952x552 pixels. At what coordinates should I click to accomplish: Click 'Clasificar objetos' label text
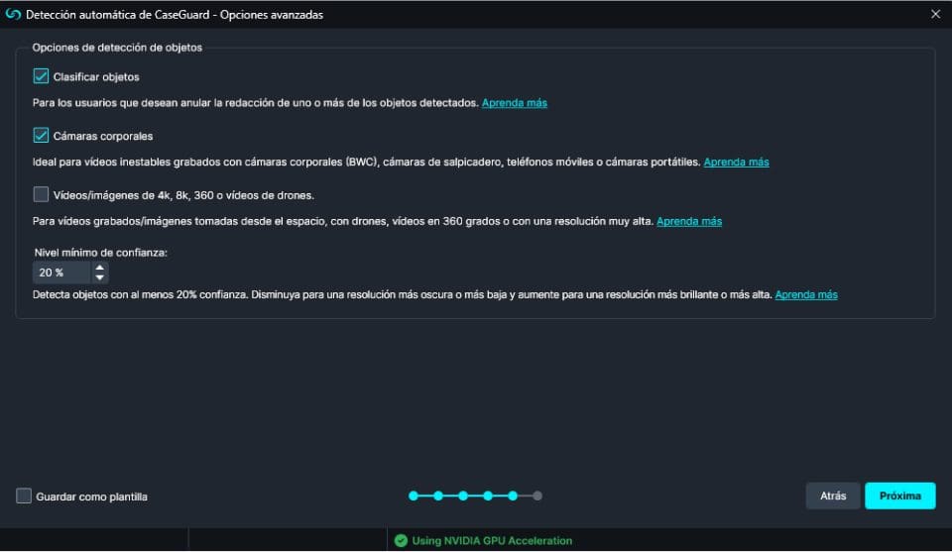(x=96, y=77)
